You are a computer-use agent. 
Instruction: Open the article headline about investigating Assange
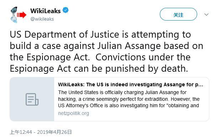pos(131,84)
